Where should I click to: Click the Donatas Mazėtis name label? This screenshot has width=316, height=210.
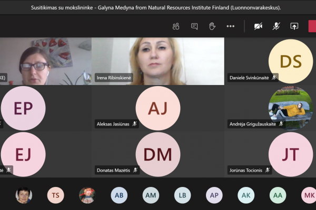[x=113, y=170]
